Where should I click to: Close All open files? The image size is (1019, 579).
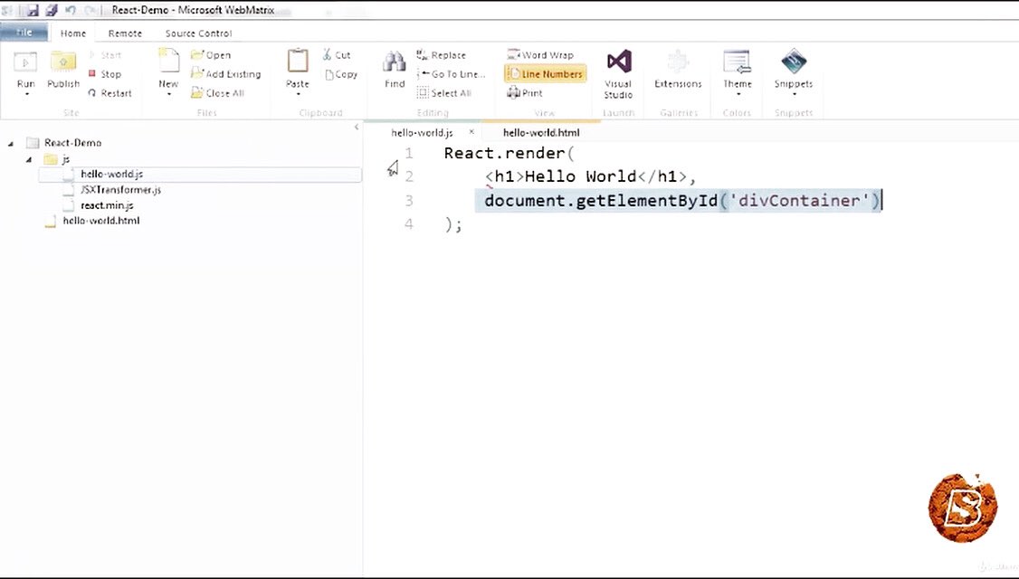217,93
